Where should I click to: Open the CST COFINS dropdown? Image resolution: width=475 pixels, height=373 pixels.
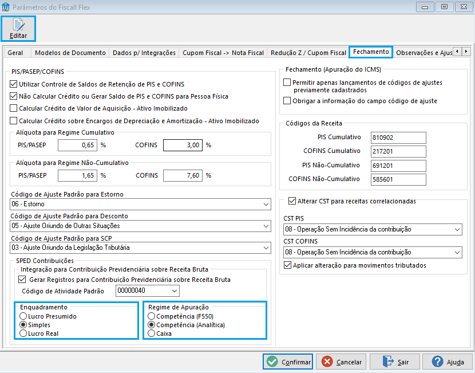tap(457, 252)
